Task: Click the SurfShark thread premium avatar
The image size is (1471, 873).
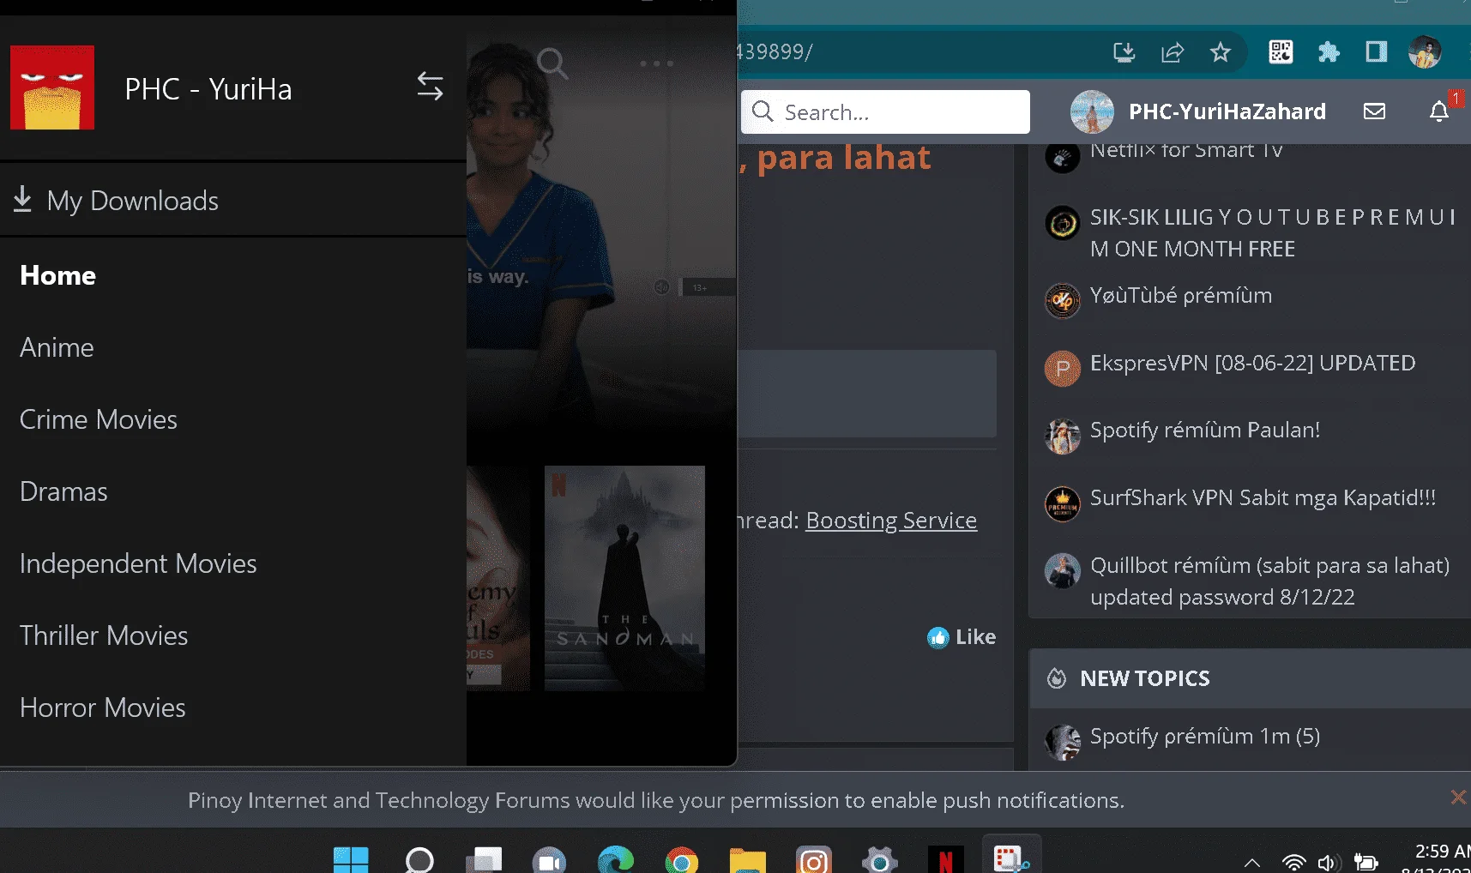Action: (x=1062, y=503)
